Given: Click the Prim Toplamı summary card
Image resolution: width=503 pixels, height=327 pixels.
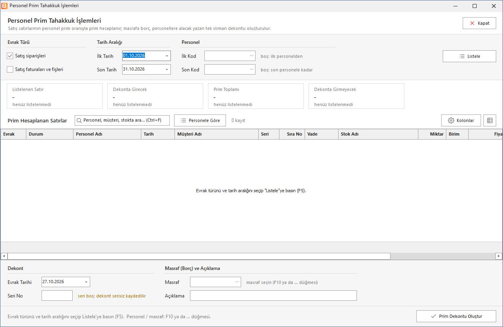Looking at the screenshot, I should pos(256,96).
